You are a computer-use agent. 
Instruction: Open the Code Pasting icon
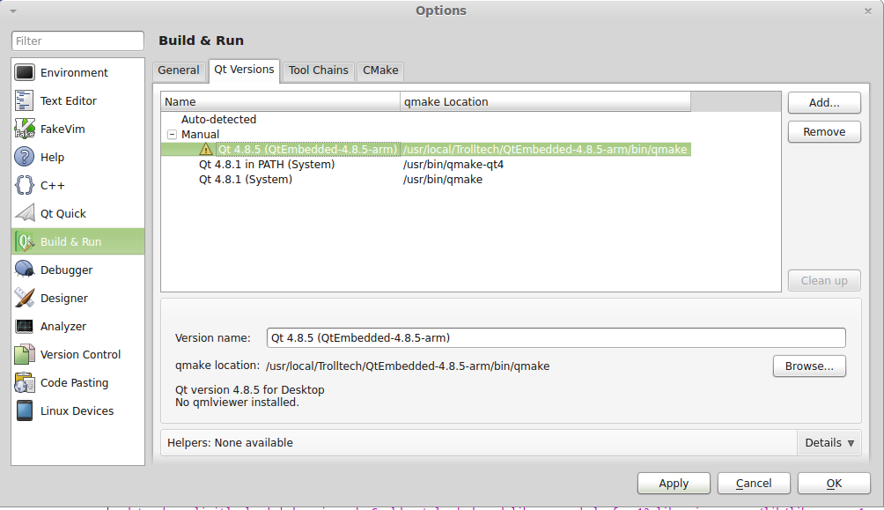pyautogui.click(x=25, y=382)
